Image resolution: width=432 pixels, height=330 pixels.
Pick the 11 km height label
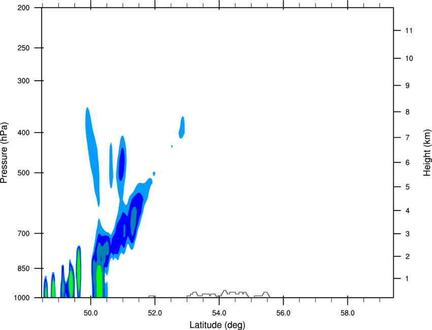point(409,30)
